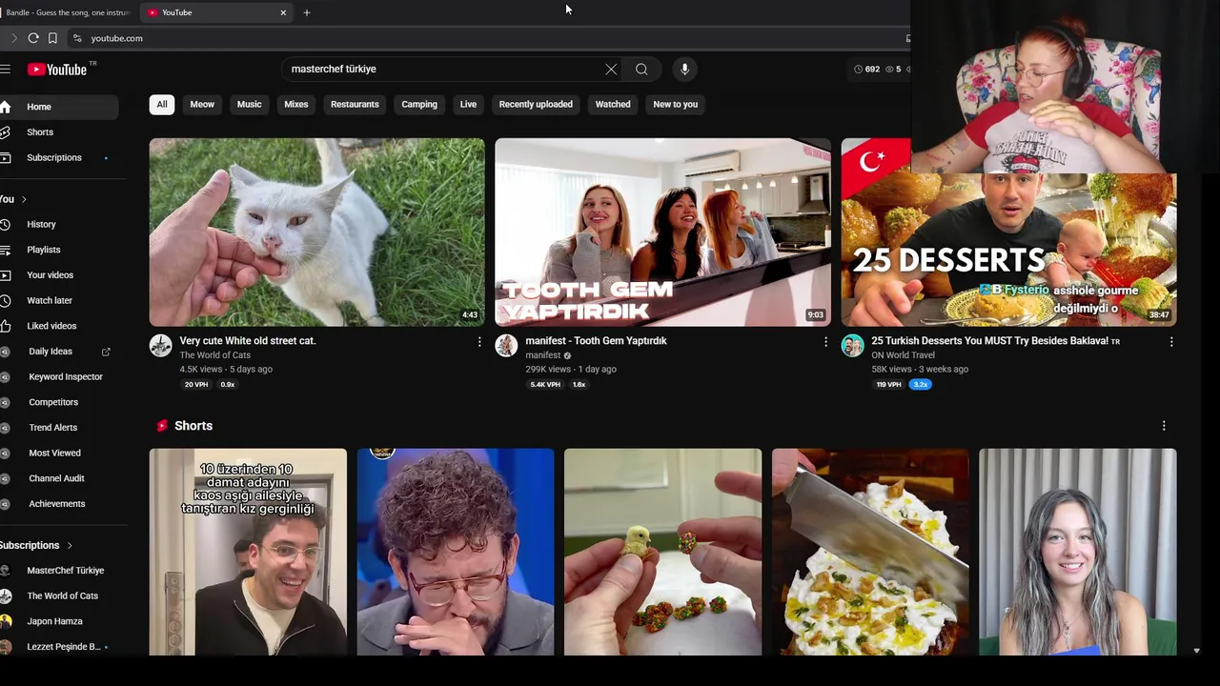
Task: Open Shorts in the sidebar
Action: pos(58,132)
